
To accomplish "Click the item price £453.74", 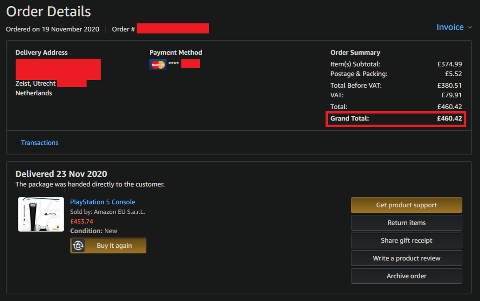I will tap(82, 221).
